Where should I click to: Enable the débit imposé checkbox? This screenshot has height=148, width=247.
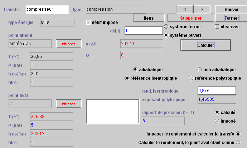click(x=88, y=22)
